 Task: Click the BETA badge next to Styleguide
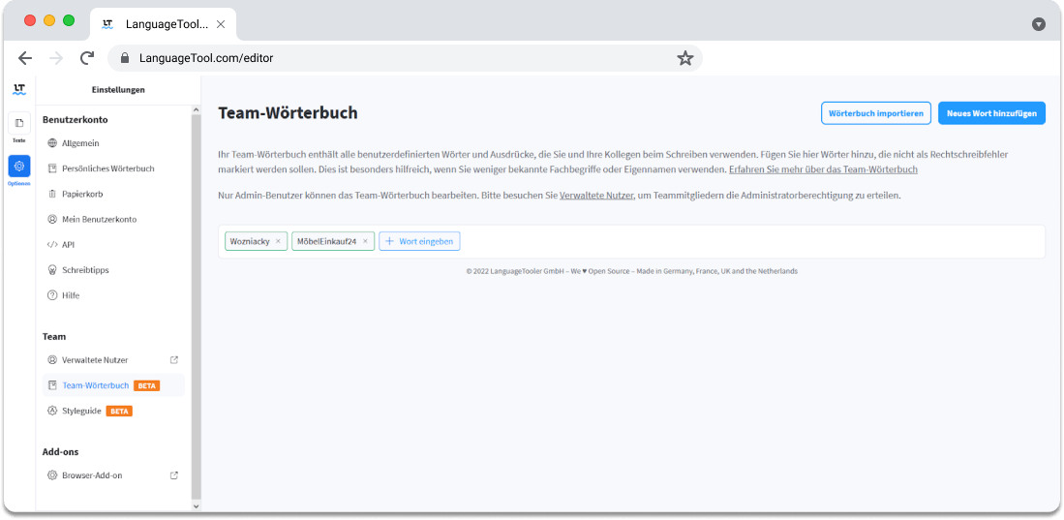[119, 412]
